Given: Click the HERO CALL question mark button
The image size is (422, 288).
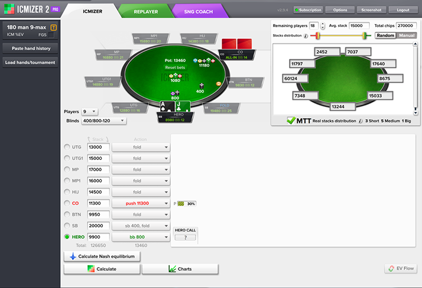Looking at the screenshot, I should coord(185,237).
